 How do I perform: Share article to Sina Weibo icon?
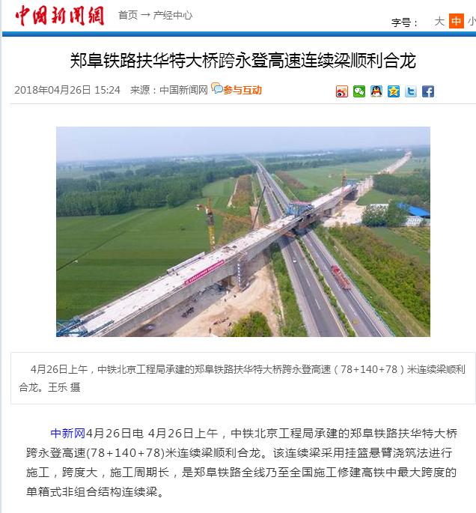pos(342,91)
